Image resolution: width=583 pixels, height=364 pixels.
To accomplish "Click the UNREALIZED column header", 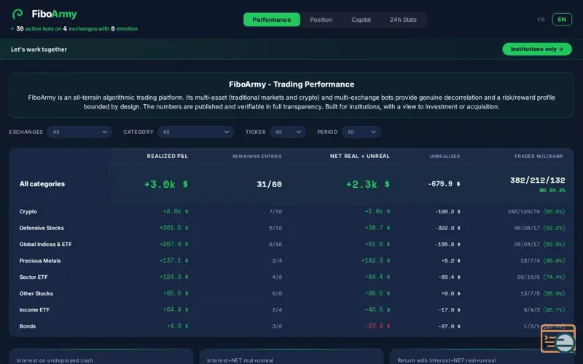I will (445, 157).
